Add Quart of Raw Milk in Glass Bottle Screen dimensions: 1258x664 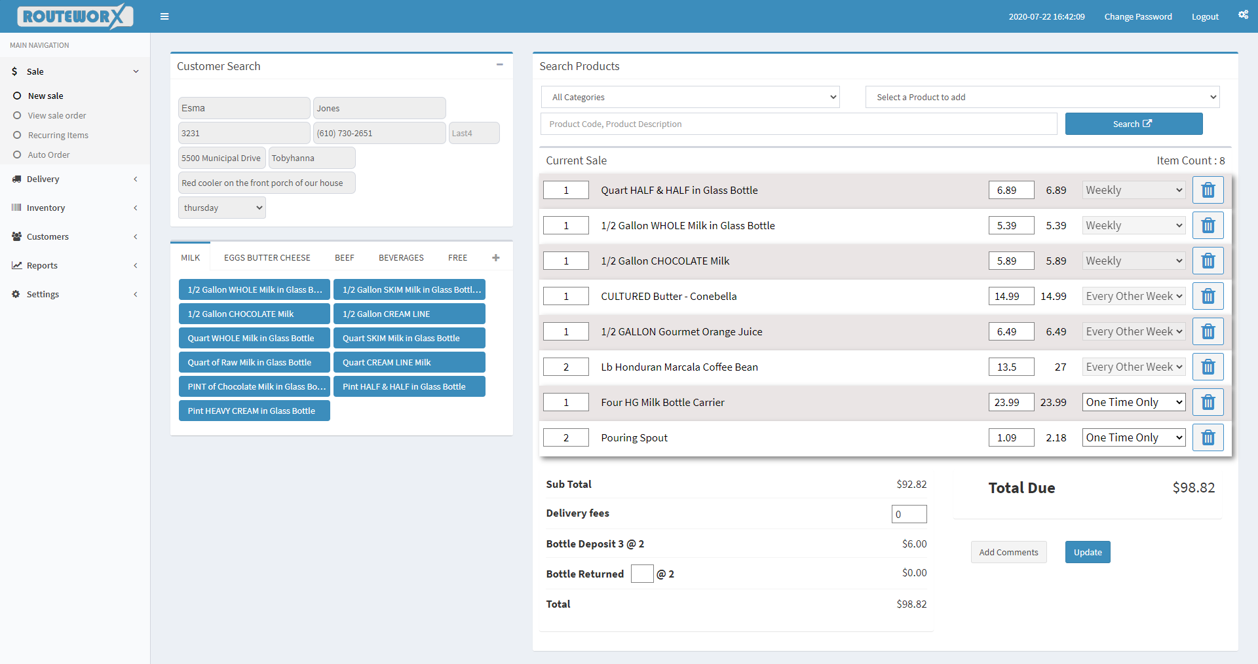click(254, 362)
